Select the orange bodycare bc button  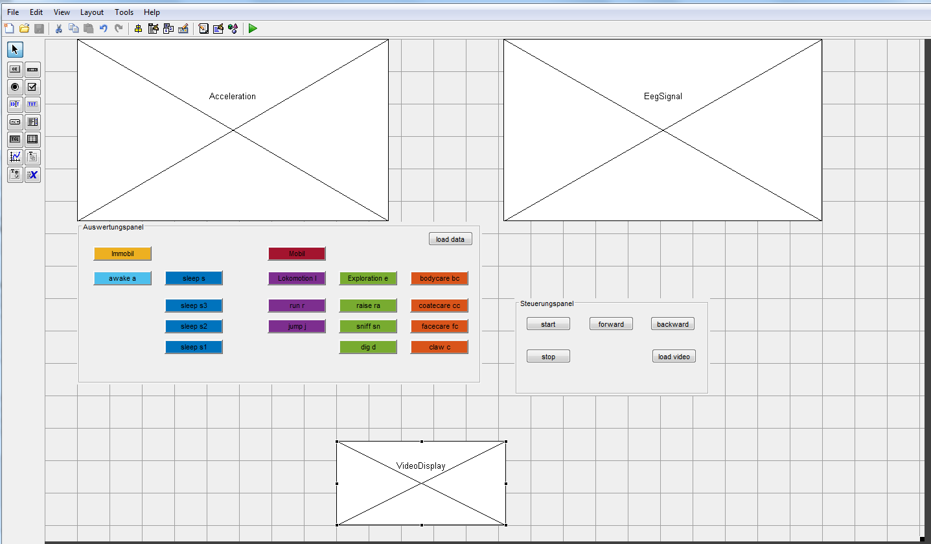[439, 278]
